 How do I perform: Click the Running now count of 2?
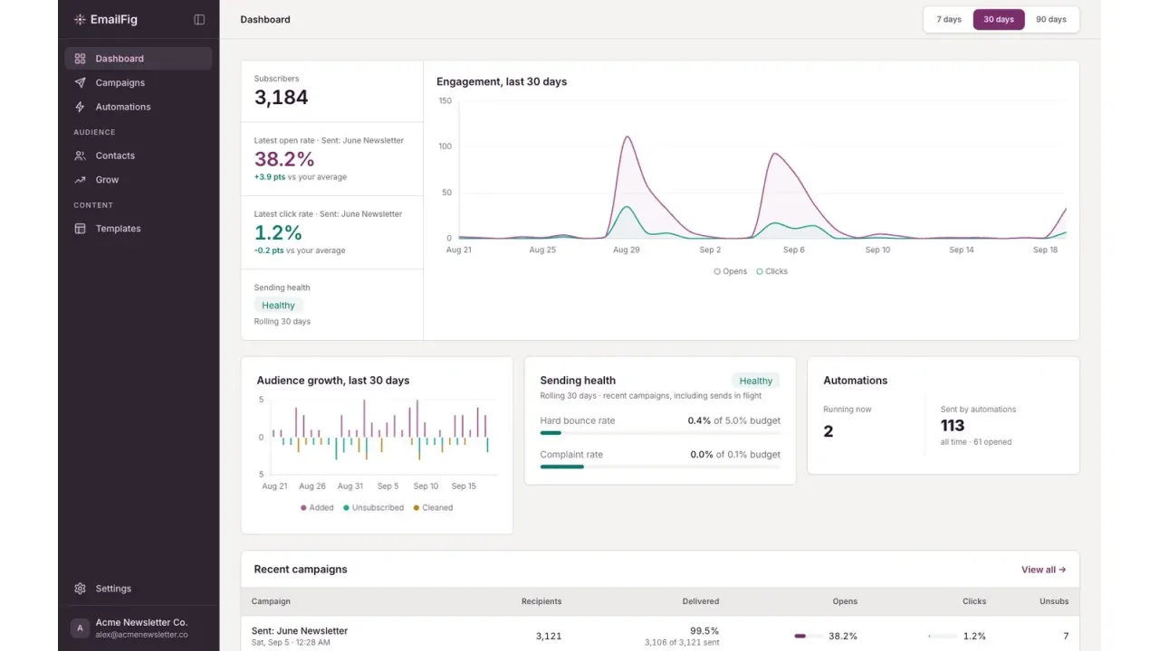(x=829, y=431)
